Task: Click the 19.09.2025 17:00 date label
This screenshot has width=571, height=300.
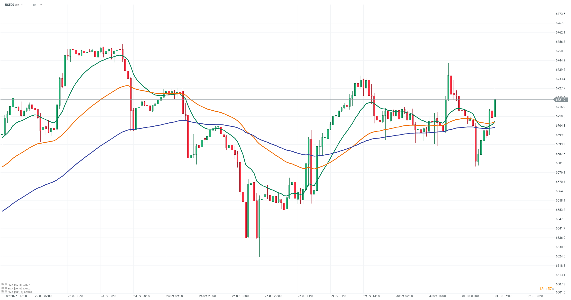Action: tap(14, 296)
